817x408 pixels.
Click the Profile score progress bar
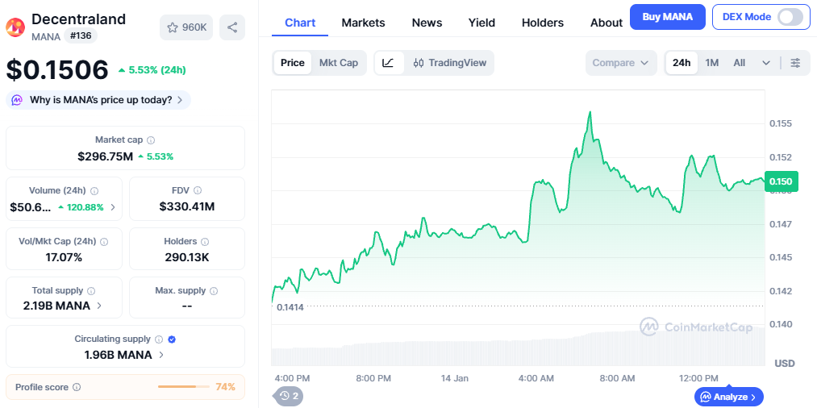point(184,387)
